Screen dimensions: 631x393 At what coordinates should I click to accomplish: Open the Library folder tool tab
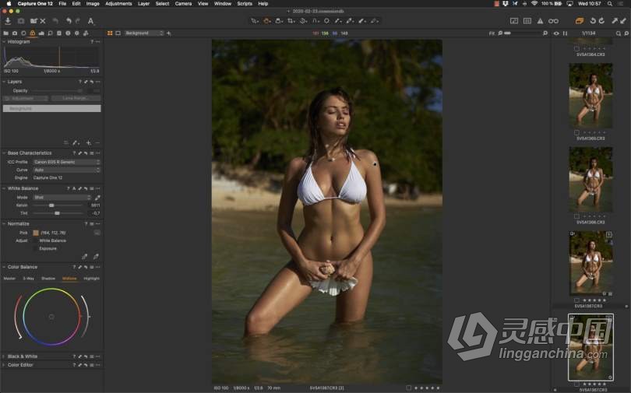(x=6, y=33)
